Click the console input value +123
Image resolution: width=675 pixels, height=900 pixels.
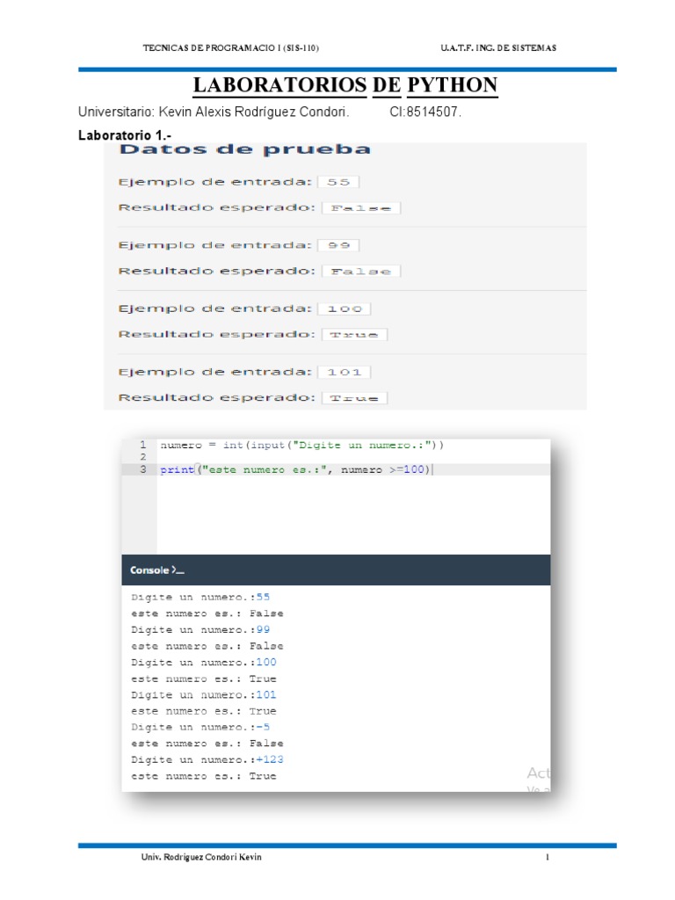270,759
